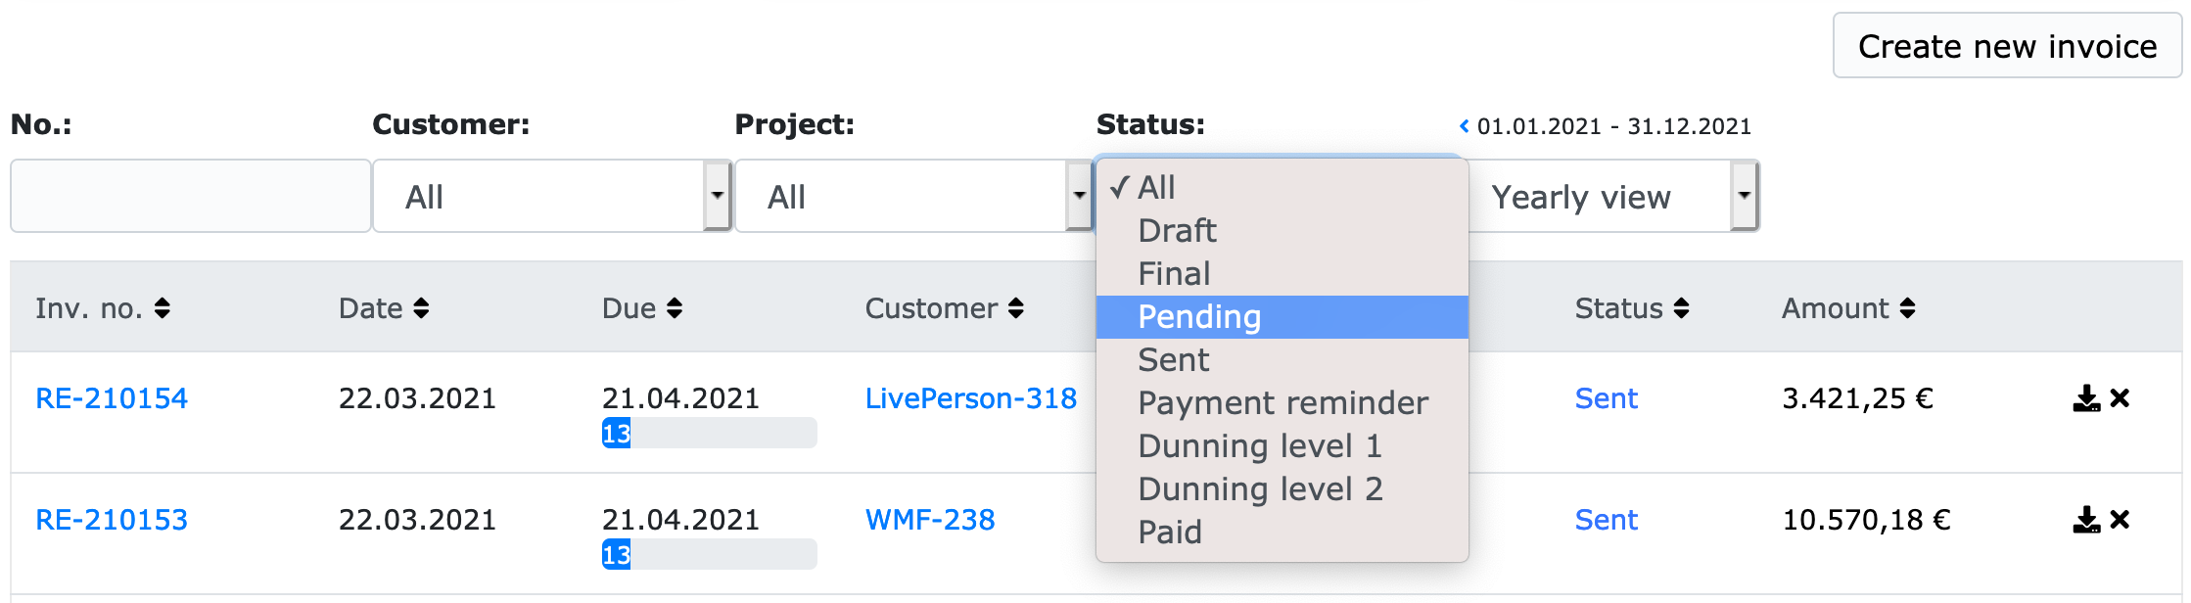
Task: Select Paid from the status menu
Action: click(x=1171, y=532)
